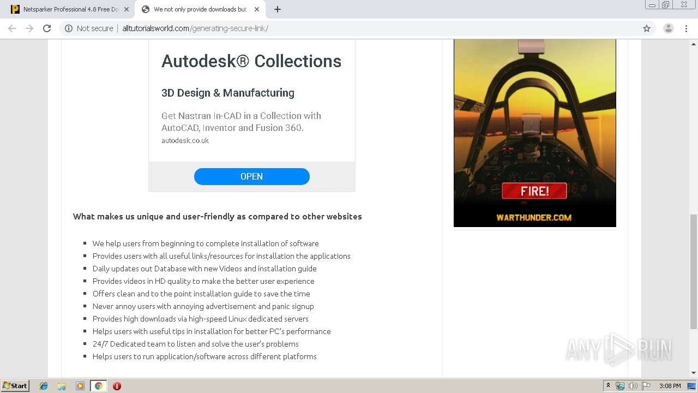The width and height of the screenshot is (698, 393).
Task: Click 'Provides high downloads via high-speed' bullet
Action: [x=201, y=319]
